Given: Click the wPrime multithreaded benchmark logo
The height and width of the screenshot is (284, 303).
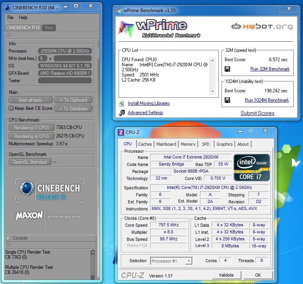Looking at the screenshot, I should (159, 28).
